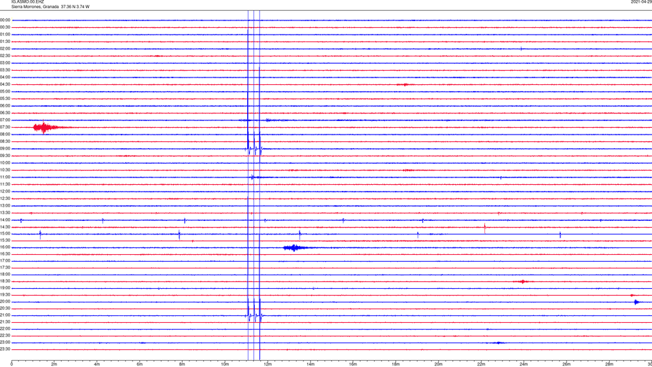The height and width of the screenshot is (367, 652).
Task: Click the 6m tick label on axis
Action: point(140,364)
